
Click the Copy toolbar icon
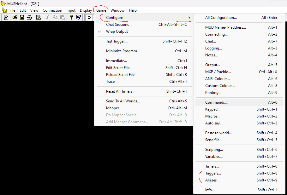(x=55, y=18)
